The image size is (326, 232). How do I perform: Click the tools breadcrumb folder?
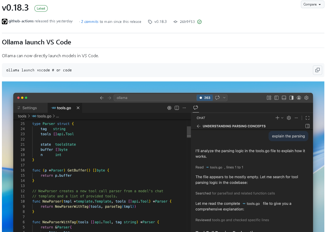click(22, 116)
